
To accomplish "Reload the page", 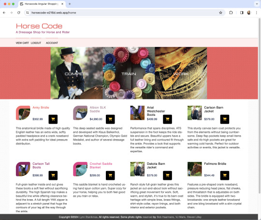I will [x=19, y=13].
